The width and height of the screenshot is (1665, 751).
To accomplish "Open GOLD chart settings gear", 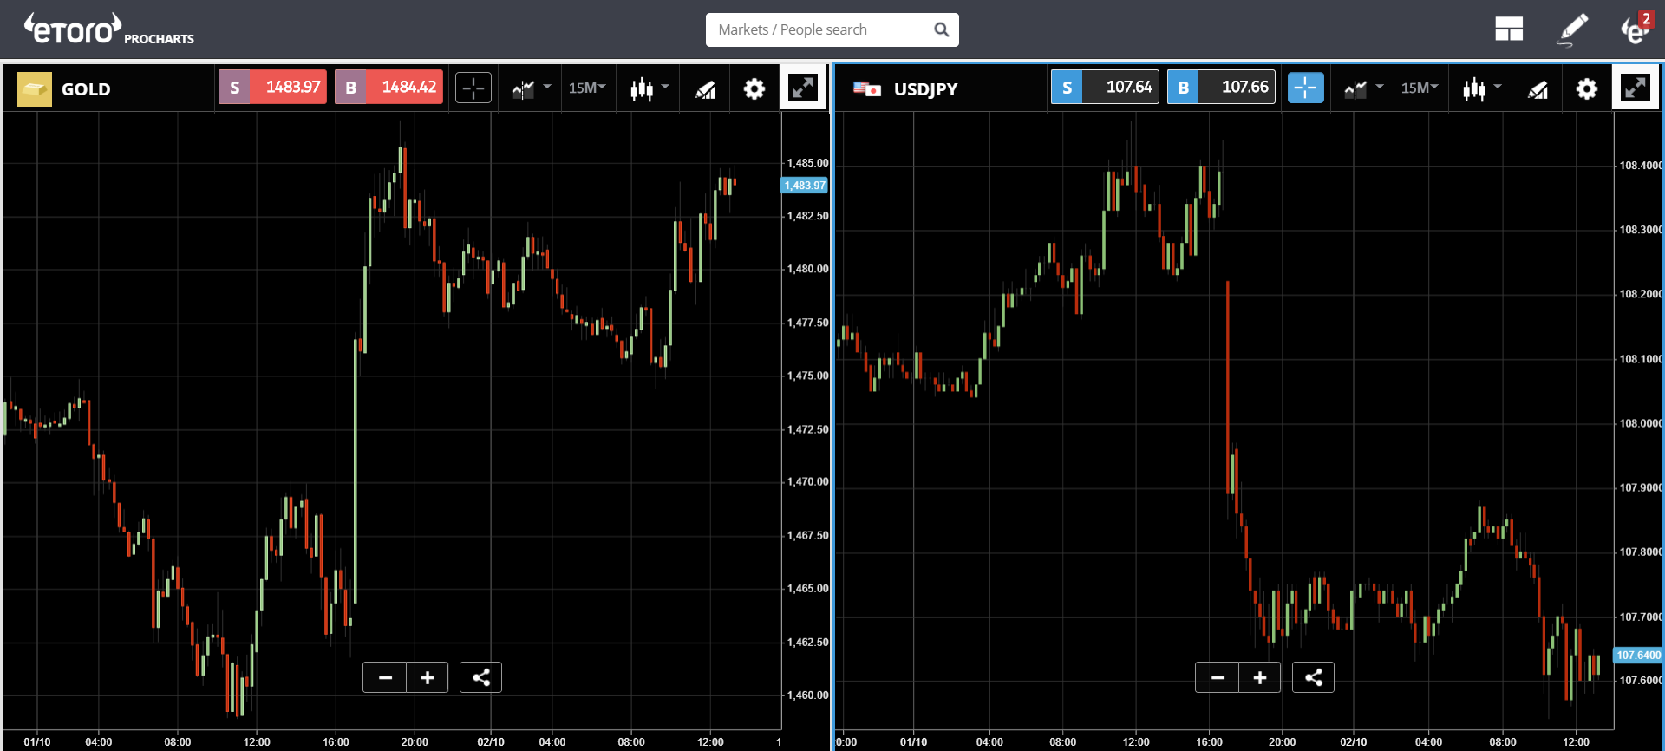I will pyautogui.click(x=754, y=88).
